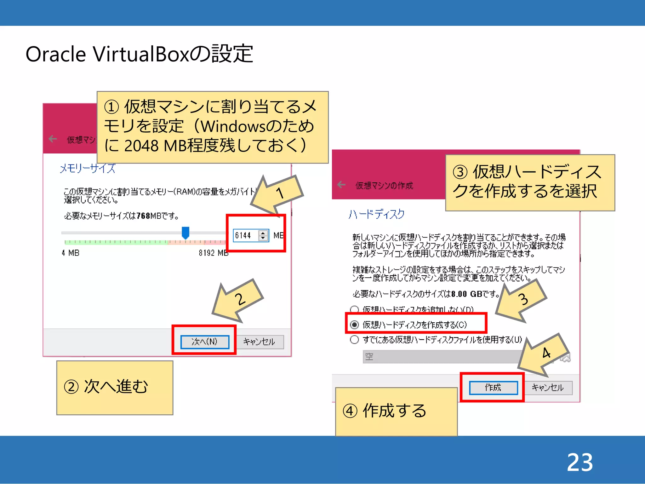Screen dimensions: 645x484
Task: Click the 必要なハードディスクのサイズは8.00 GB text
Action: point(426,294)
